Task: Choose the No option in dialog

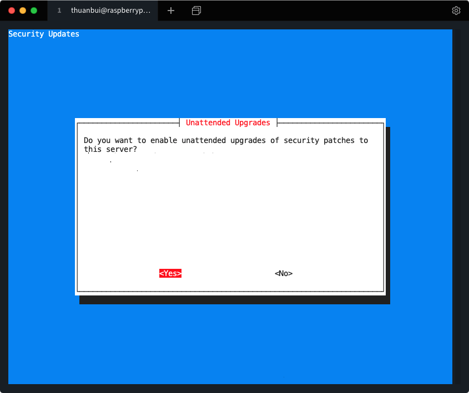Action: click(283, 273)
